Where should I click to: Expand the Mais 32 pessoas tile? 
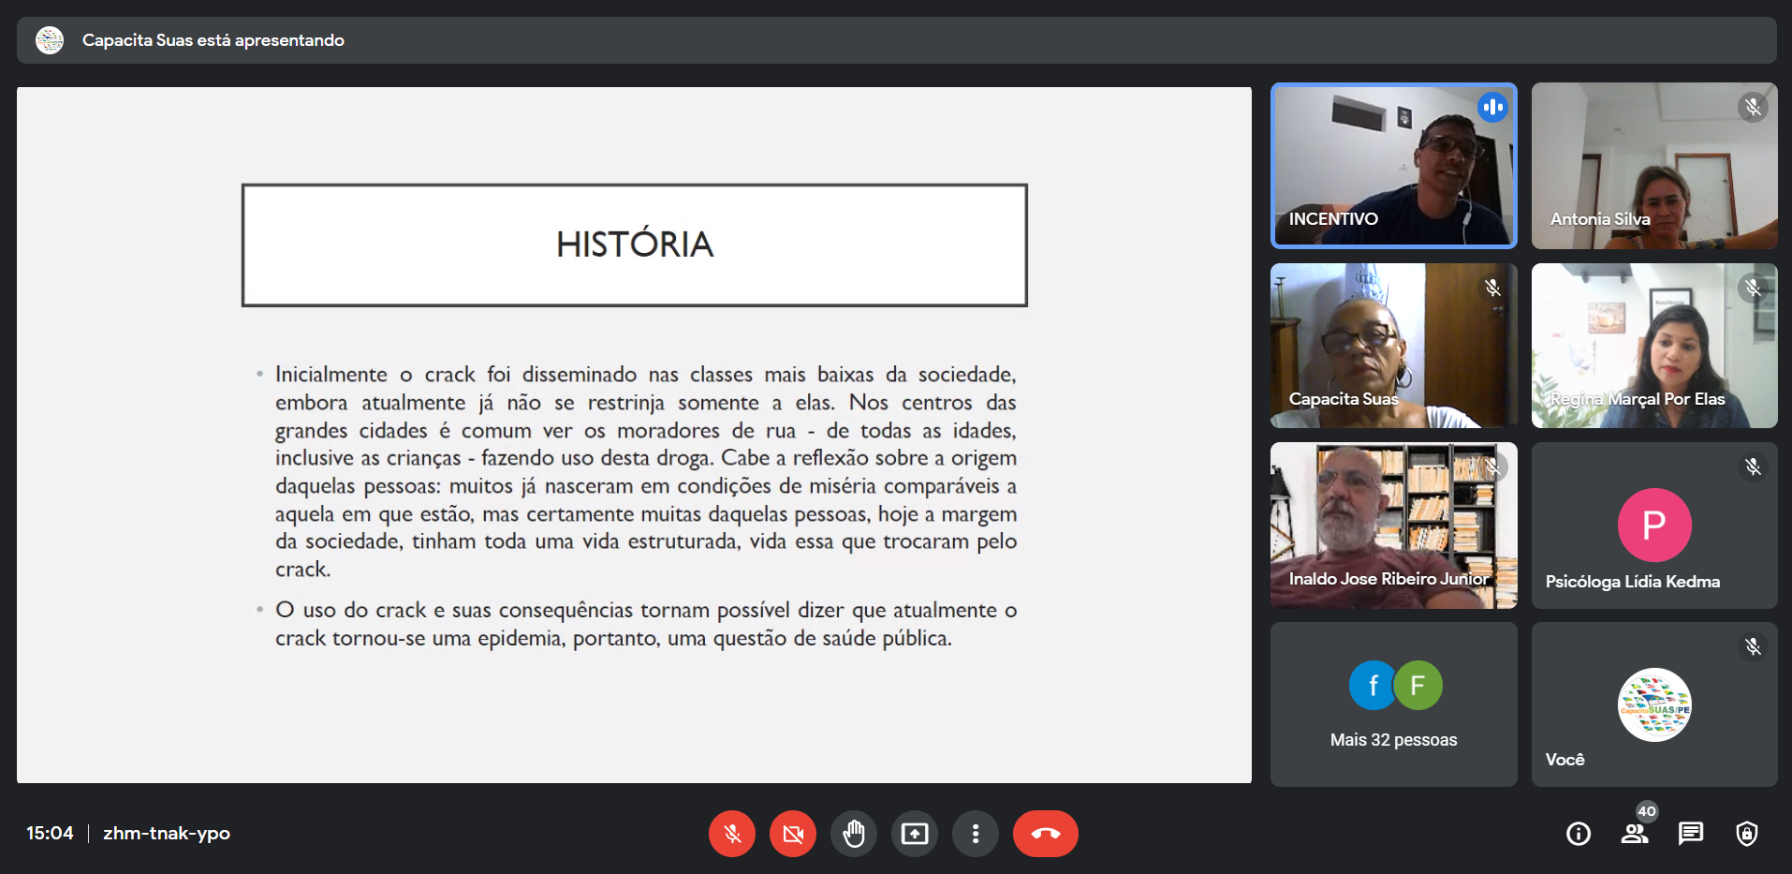[1393, 704]
